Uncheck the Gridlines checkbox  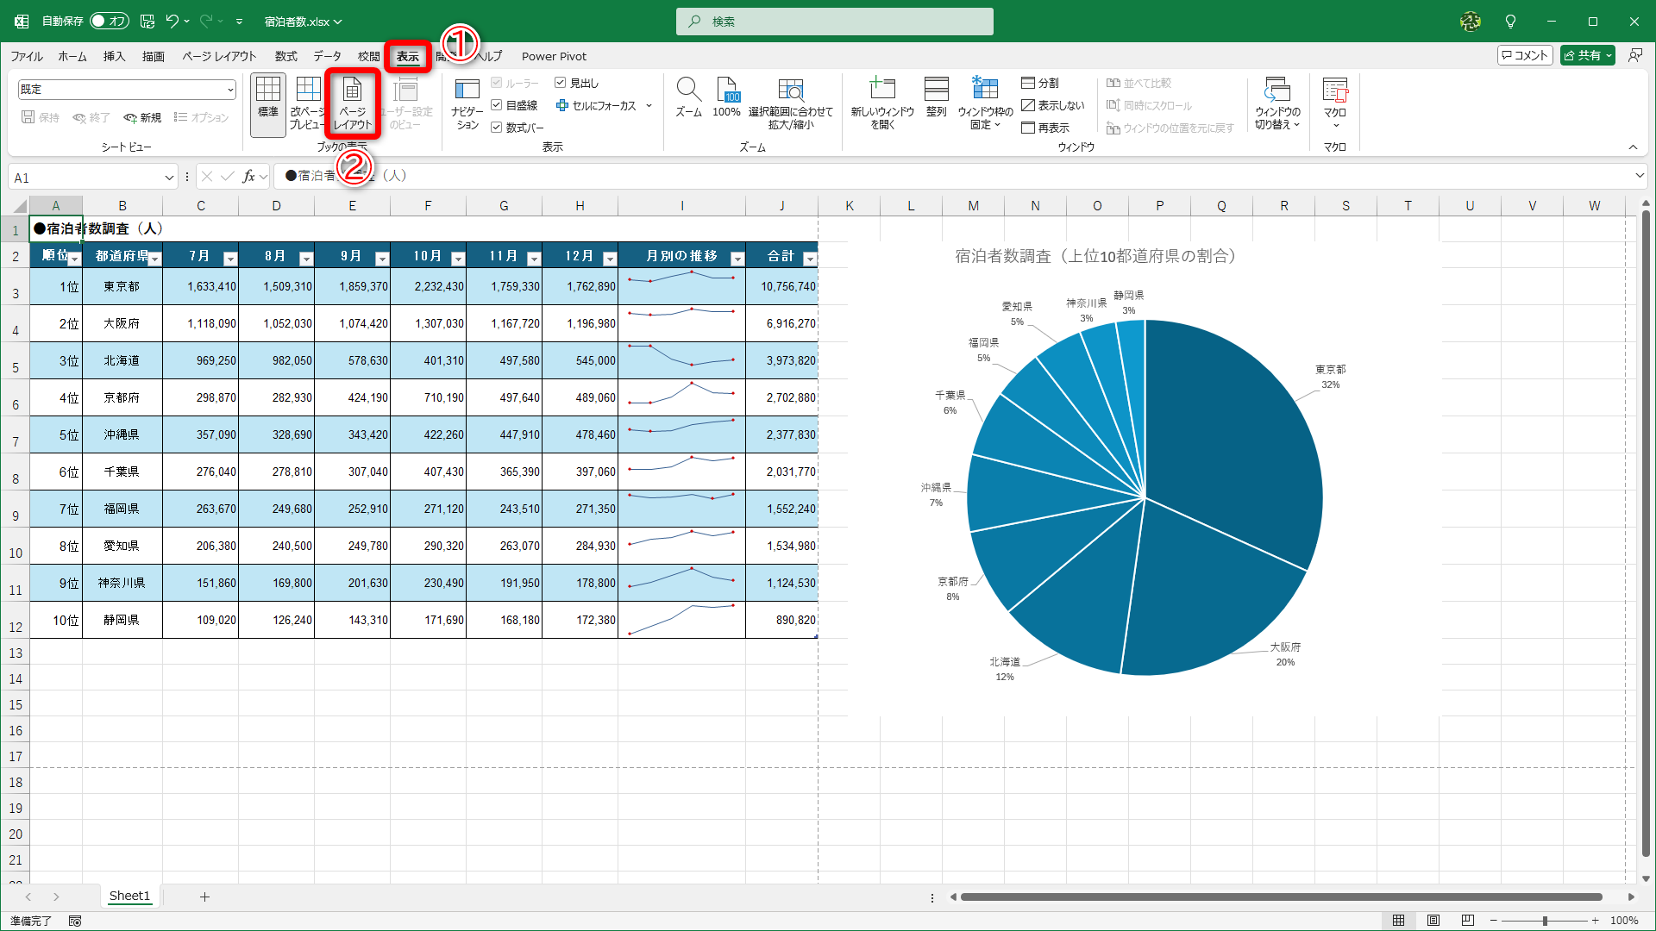point(497,105)
